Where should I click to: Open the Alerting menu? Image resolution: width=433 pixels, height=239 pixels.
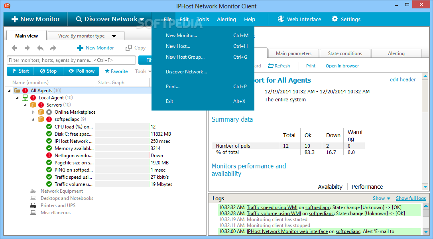point(226,19)
